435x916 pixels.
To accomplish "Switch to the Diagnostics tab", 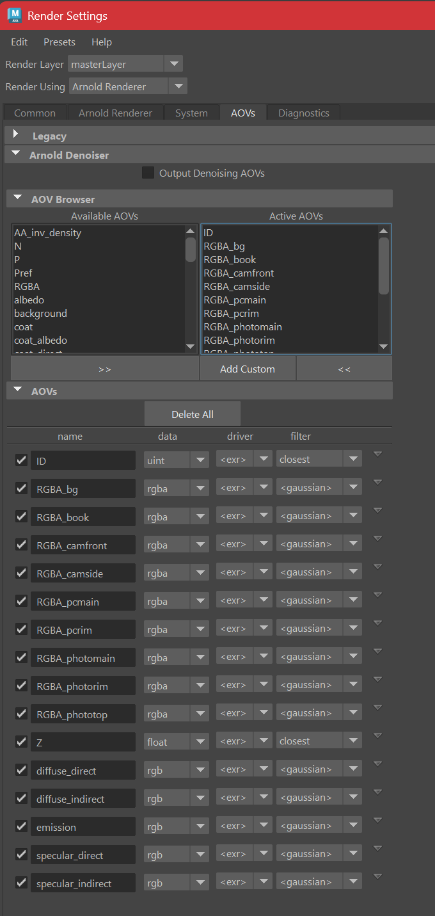I will (x=304, y=113).
